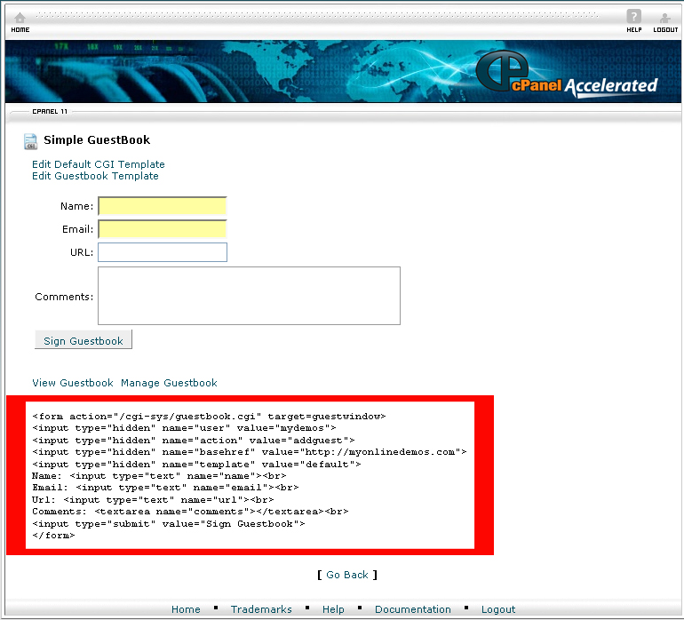Click code line with name="template" value="default"
Image resolution: width=684 pixels, height=620 pixels.
(x=196, y=465)
